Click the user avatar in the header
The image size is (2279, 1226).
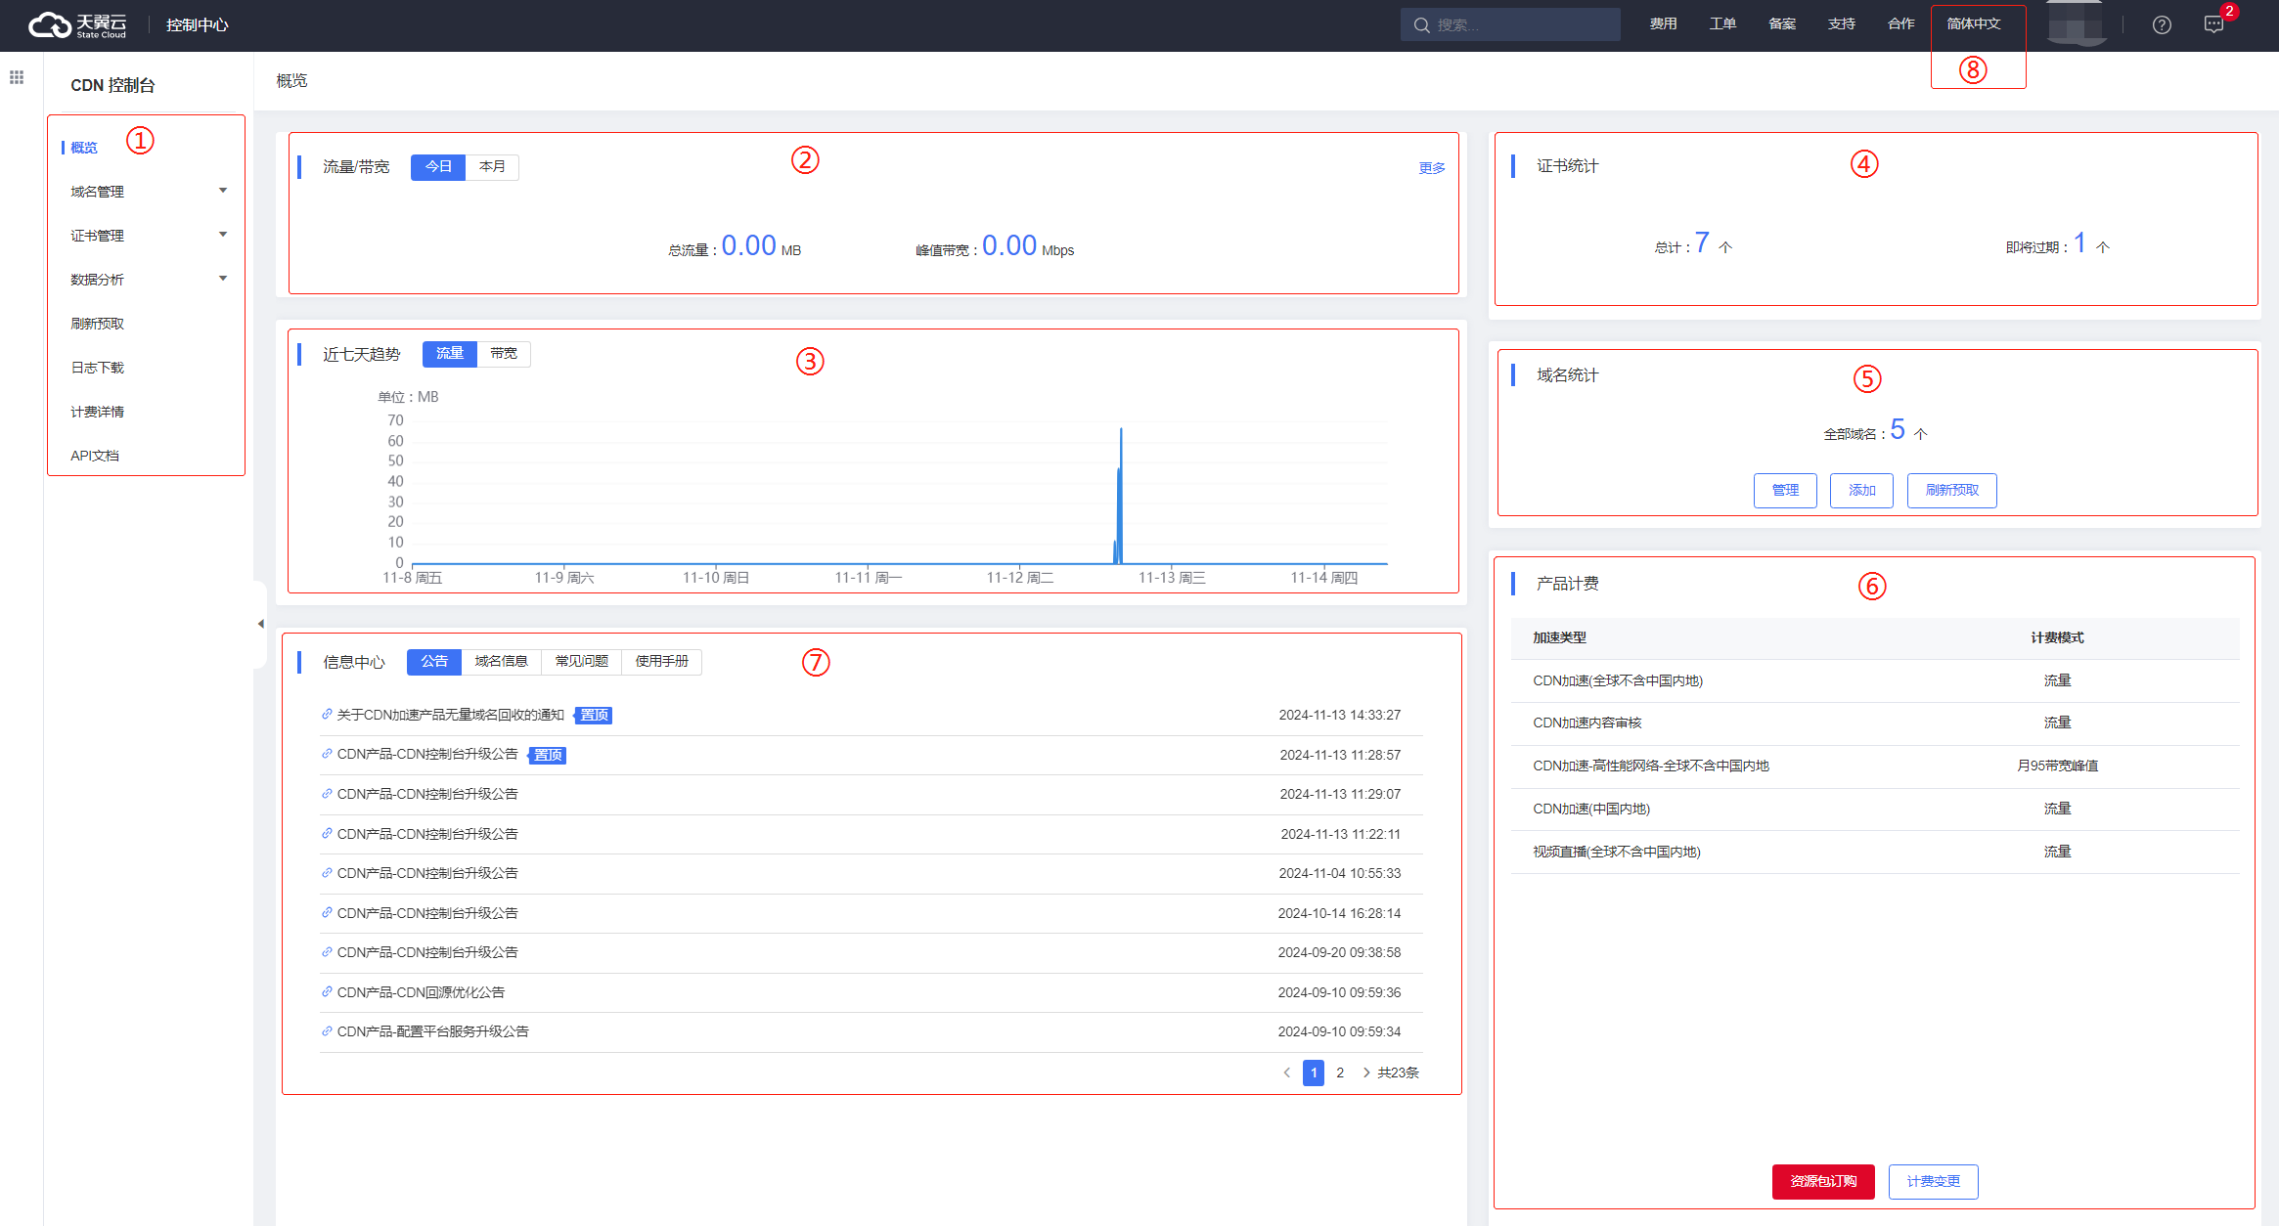[x=2076, y=24]
